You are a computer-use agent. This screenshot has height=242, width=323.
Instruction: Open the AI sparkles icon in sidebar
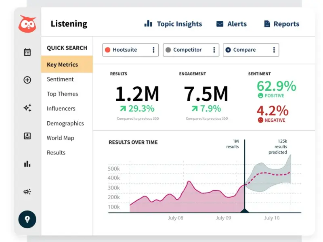point(27,108)
